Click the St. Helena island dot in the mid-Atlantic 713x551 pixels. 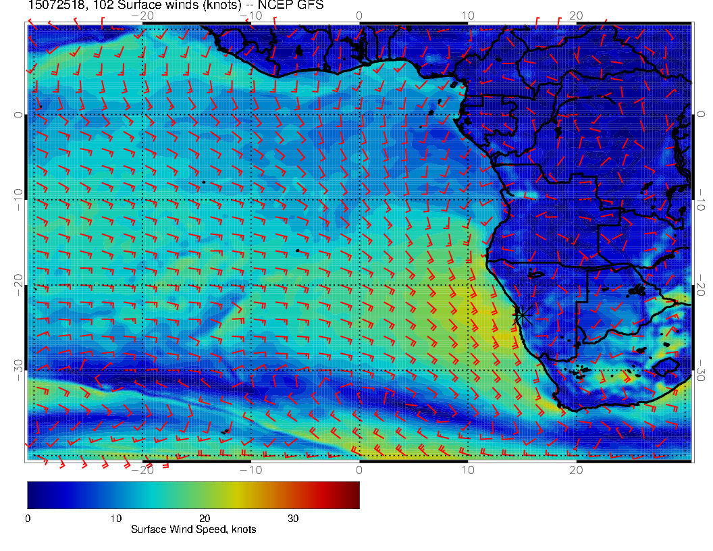[298, 251]
